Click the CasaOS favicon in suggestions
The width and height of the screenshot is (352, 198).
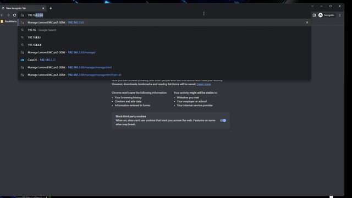point(23,60)
